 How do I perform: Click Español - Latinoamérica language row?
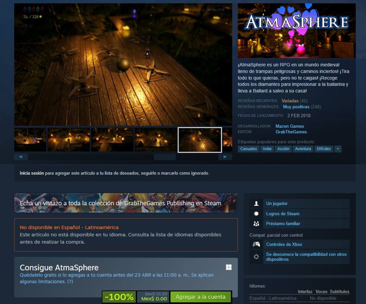point(300,298)
